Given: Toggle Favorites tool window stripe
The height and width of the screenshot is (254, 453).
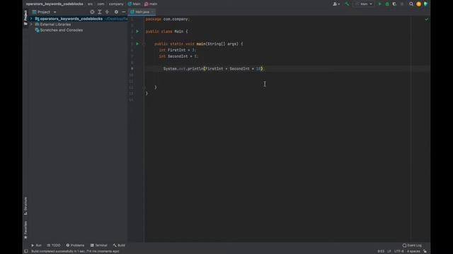Looking at the screenshot, I should pyautogui.click(x=25, y=230).
